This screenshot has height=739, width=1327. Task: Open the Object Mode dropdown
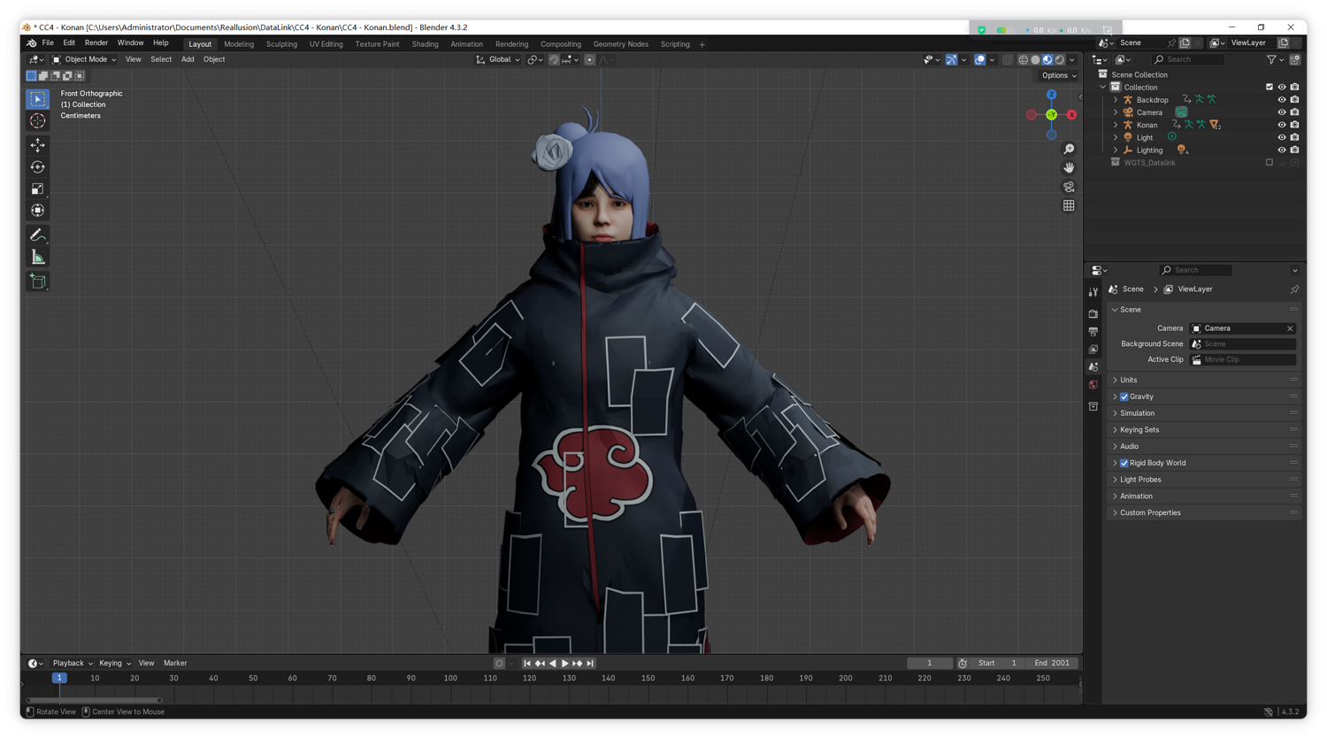coord(84,60)
